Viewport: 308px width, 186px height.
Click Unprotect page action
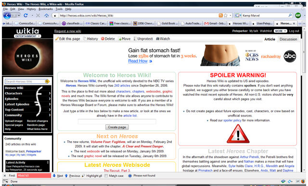(x=143, y=39)
